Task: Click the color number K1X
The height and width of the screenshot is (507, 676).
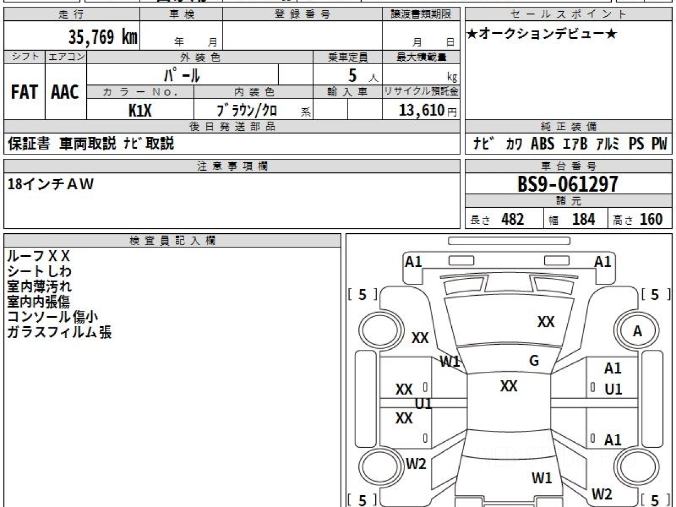Action: pyautogui.click(x=140, y=110)
